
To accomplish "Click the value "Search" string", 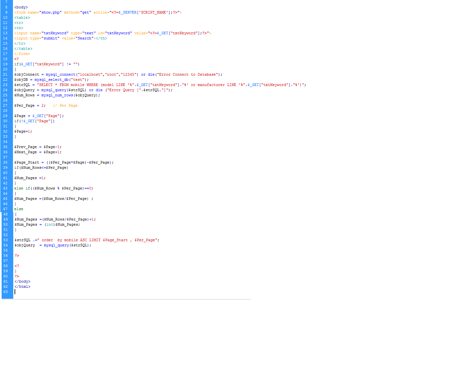I will [84, 38].
